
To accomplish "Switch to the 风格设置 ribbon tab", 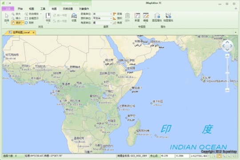I will tap(68, 9).
